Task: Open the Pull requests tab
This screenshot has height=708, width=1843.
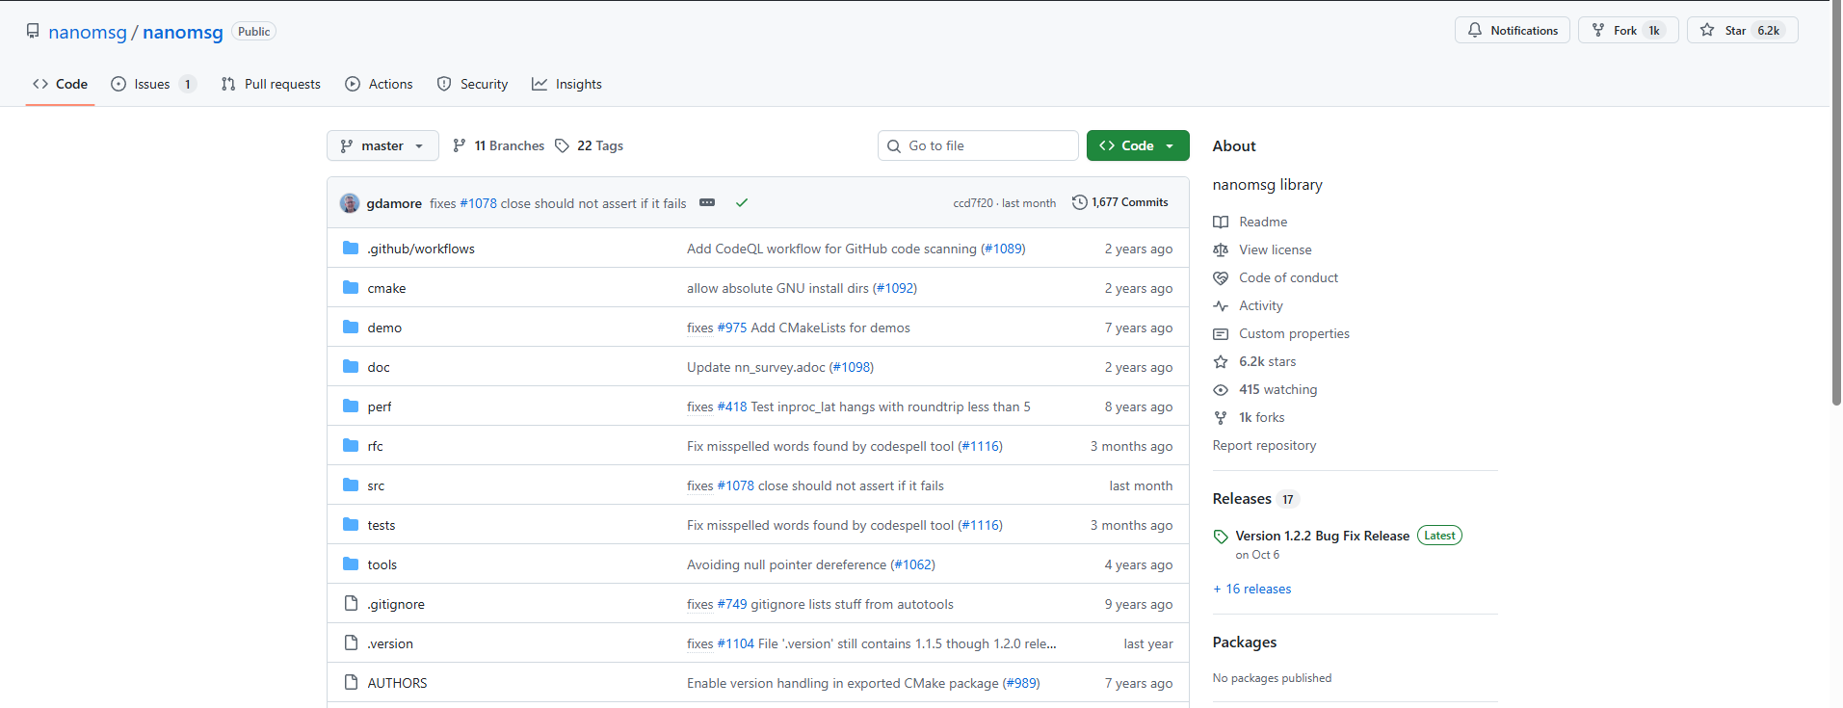Action: (x=271, y=84)
